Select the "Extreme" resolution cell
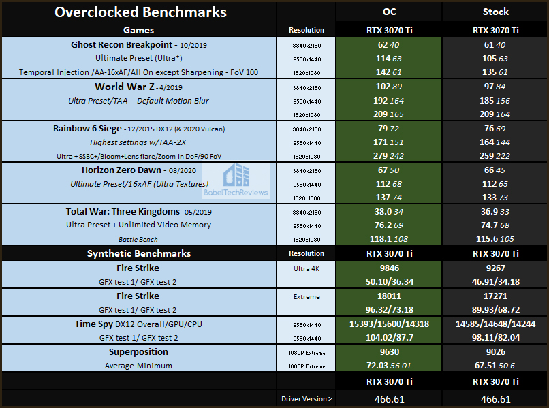Image resolution: width=549 pixels, height=408 pixels. pos(307,296)
